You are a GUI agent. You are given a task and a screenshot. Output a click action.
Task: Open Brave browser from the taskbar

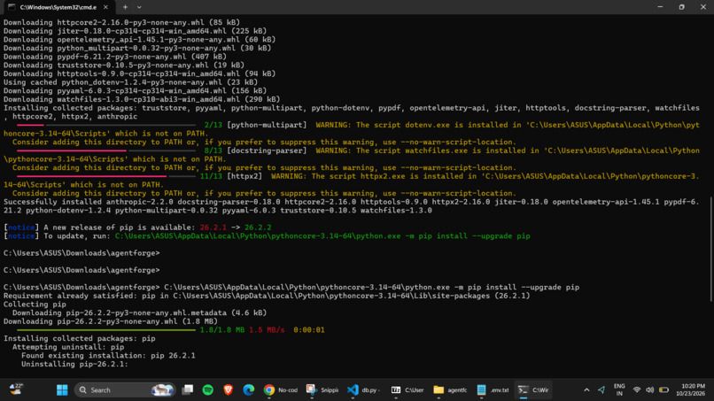[x=229, y=389]
